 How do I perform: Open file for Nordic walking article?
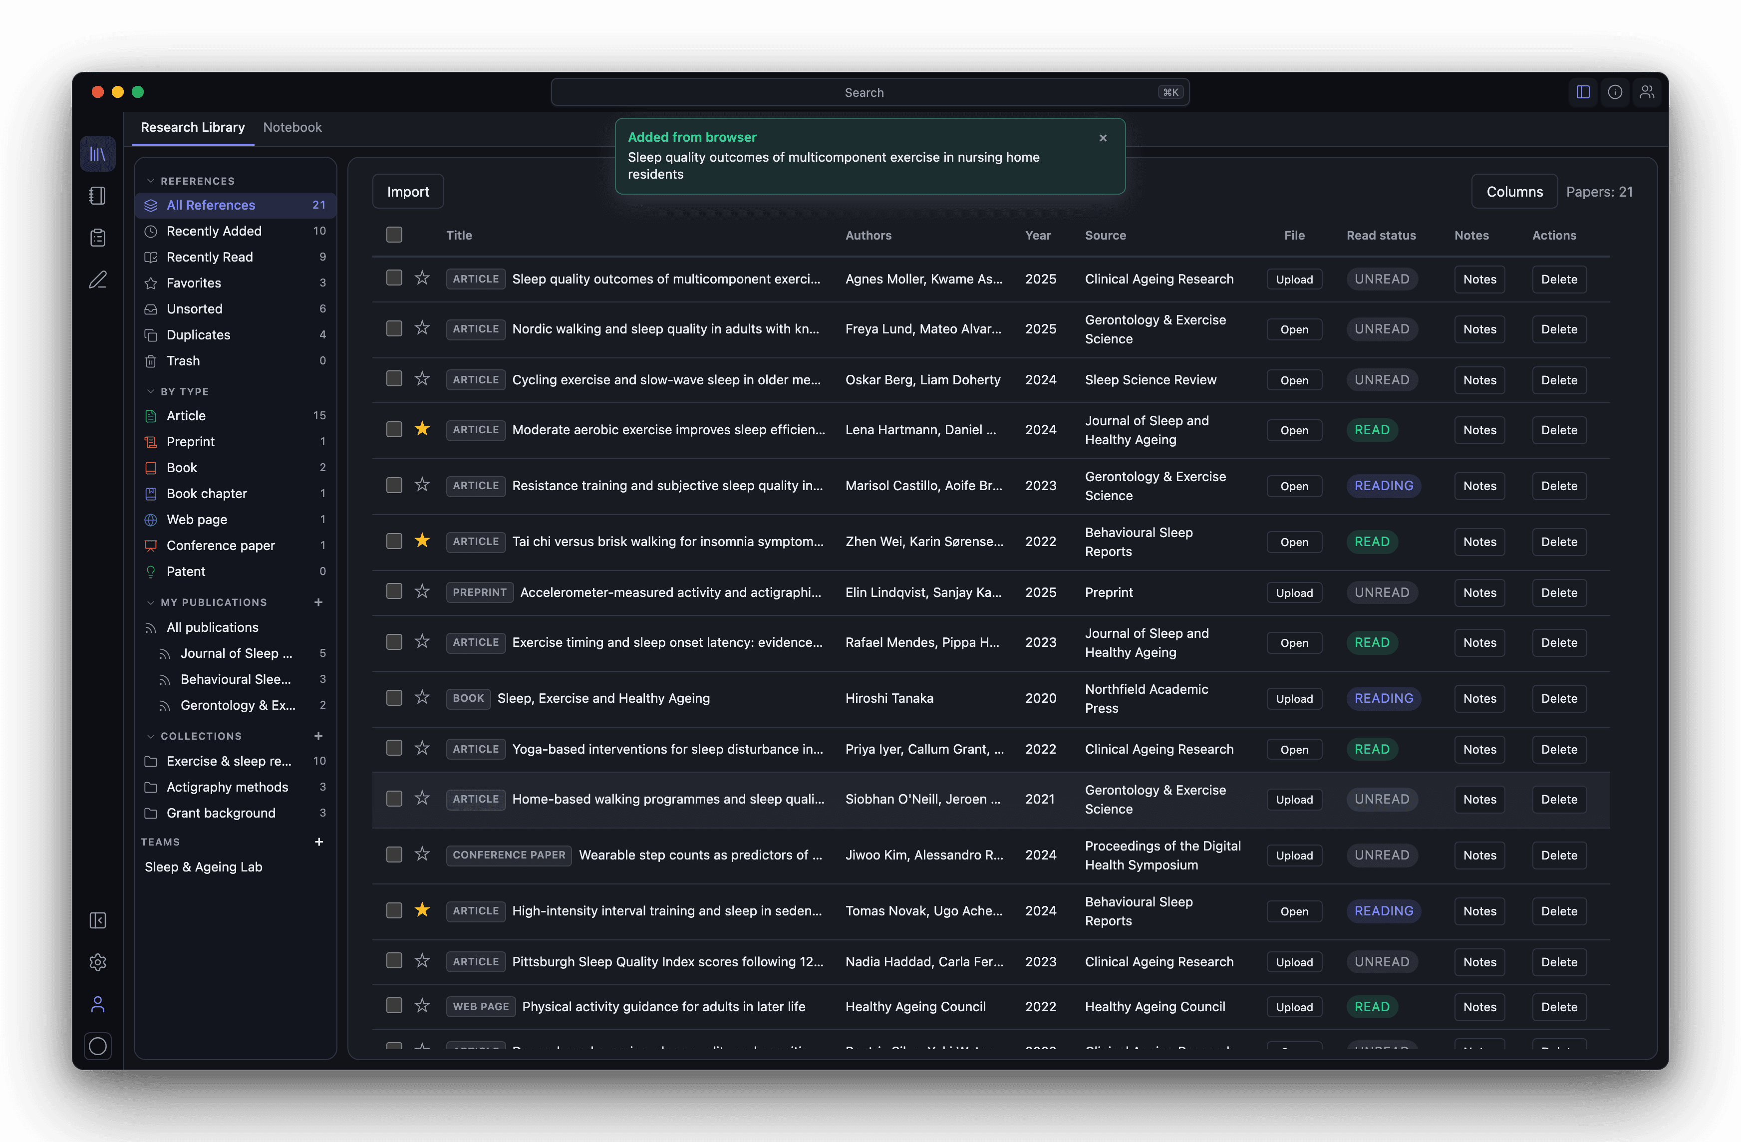pyautogui.click(x=1294, y=329)
